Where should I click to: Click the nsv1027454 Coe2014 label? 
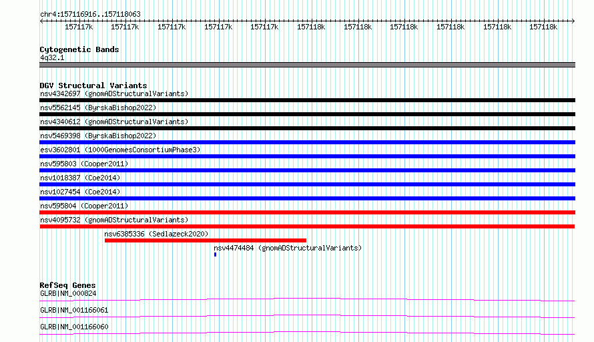point(80,192)
